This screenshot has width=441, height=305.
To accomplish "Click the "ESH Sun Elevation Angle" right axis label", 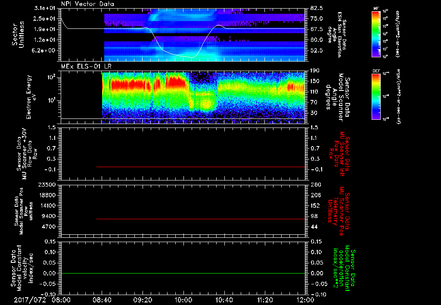I will pyautogui.click(x=337, y=34).
